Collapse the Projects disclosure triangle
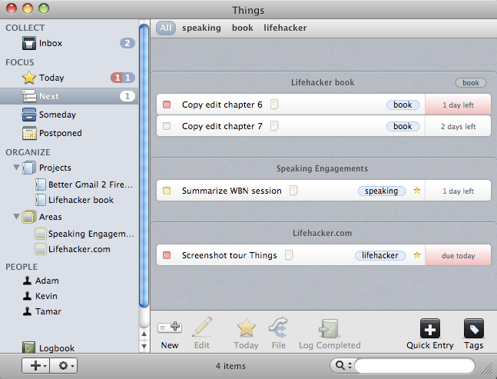The height and width of the screenshot is (379, 497). coord(16,167)
